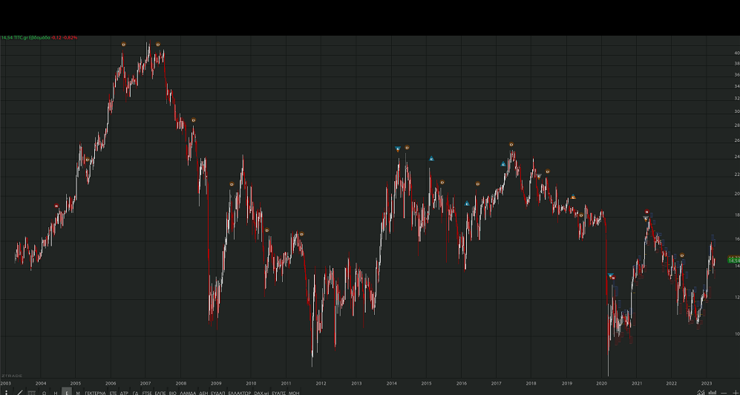Click the blue up-triangle marker in early 2015
This screenshot has width=740, height=395.
[x=431, y=159]
